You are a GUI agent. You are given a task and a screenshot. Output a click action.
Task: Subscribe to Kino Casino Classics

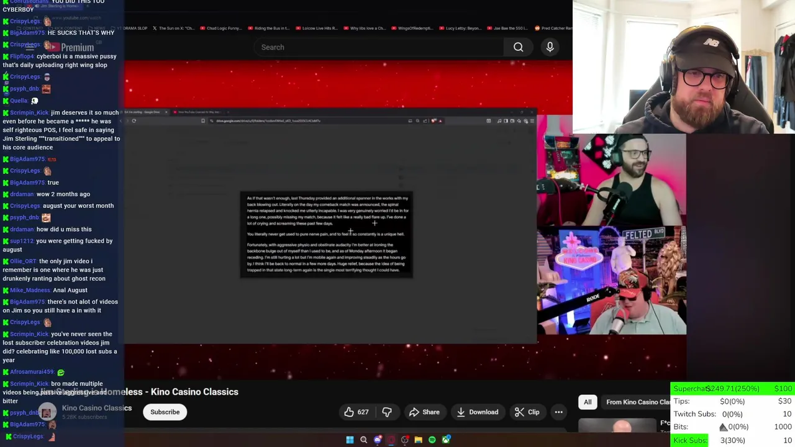tap(165, 412)
